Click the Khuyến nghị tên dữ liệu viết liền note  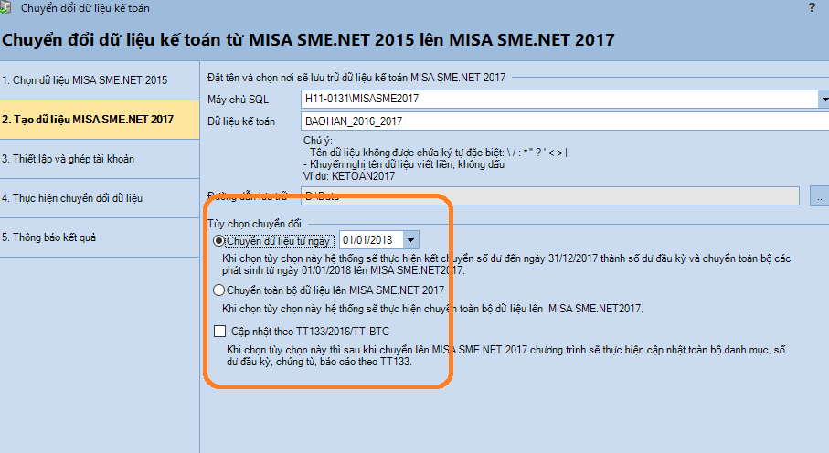404,164
